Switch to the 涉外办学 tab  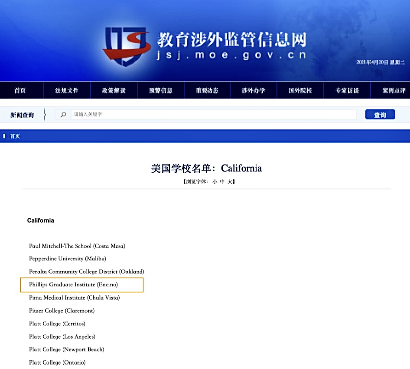point(254,91)
